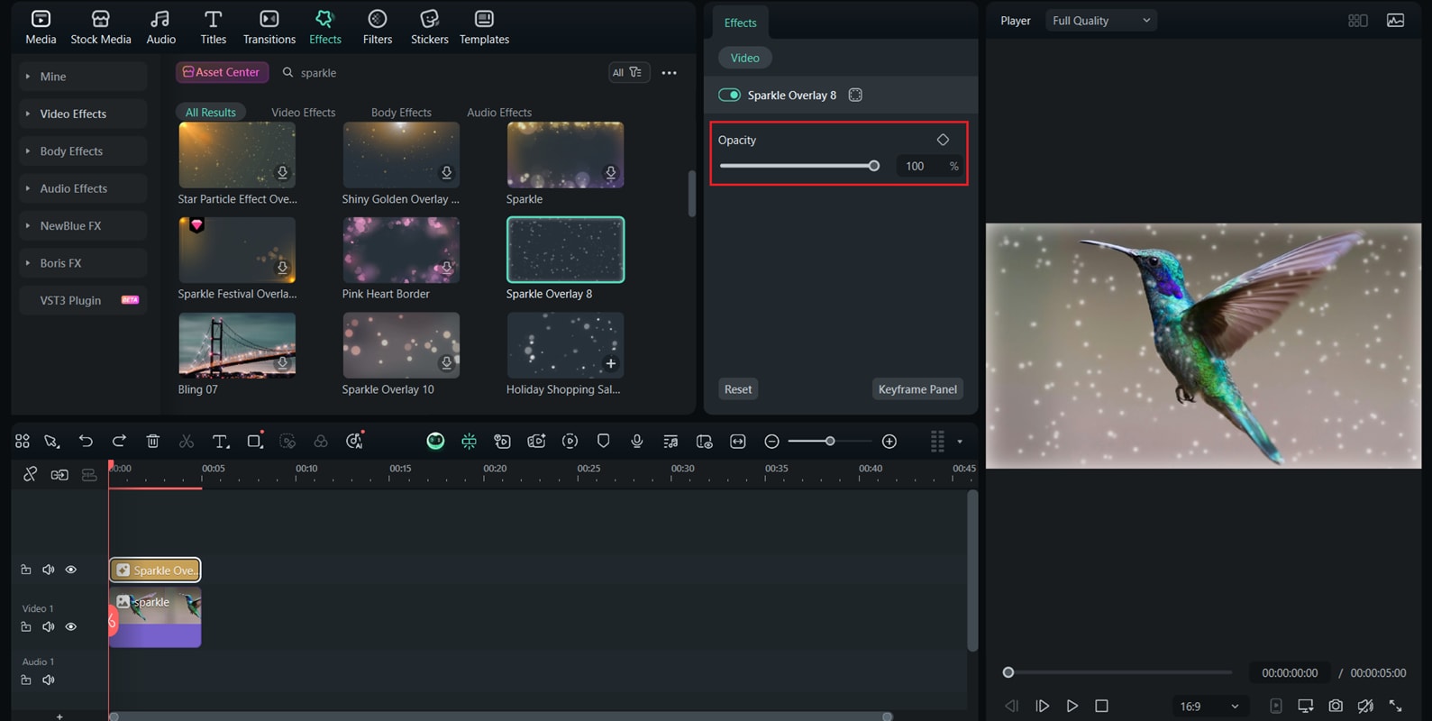Adjust the timeline zoom slider
The width and height of the screenshot is (1432, 721).
[829, 441]
